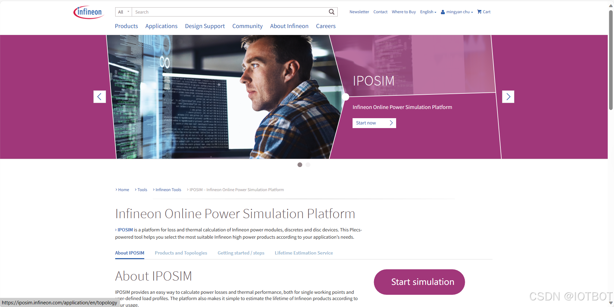Switch to Getting started / steps tab
Screen dimensions: 614x307
pos(241,253)
